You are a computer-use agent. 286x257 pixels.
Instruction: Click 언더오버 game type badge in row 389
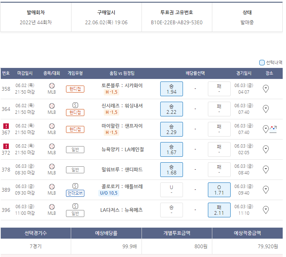tap(75, 193)
